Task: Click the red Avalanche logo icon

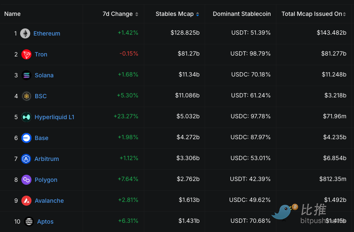Action: click(26, 201)
